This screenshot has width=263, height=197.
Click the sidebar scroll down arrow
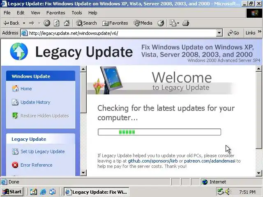pyautogui.click(x=83, y=172)
